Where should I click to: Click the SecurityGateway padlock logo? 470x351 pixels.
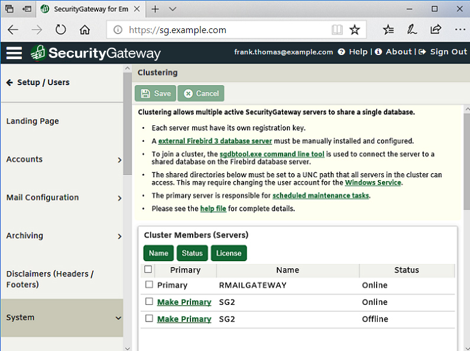(x=38, y=53)
